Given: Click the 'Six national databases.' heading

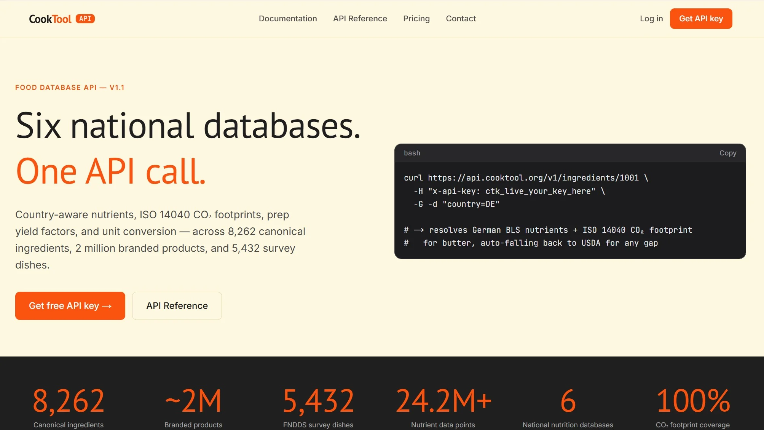Looking at the screenshot, I should [x=188, y=126].
